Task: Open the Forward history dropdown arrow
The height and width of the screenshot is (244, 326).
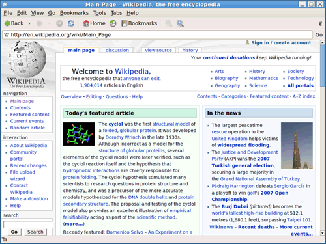Action: [49, 23]
